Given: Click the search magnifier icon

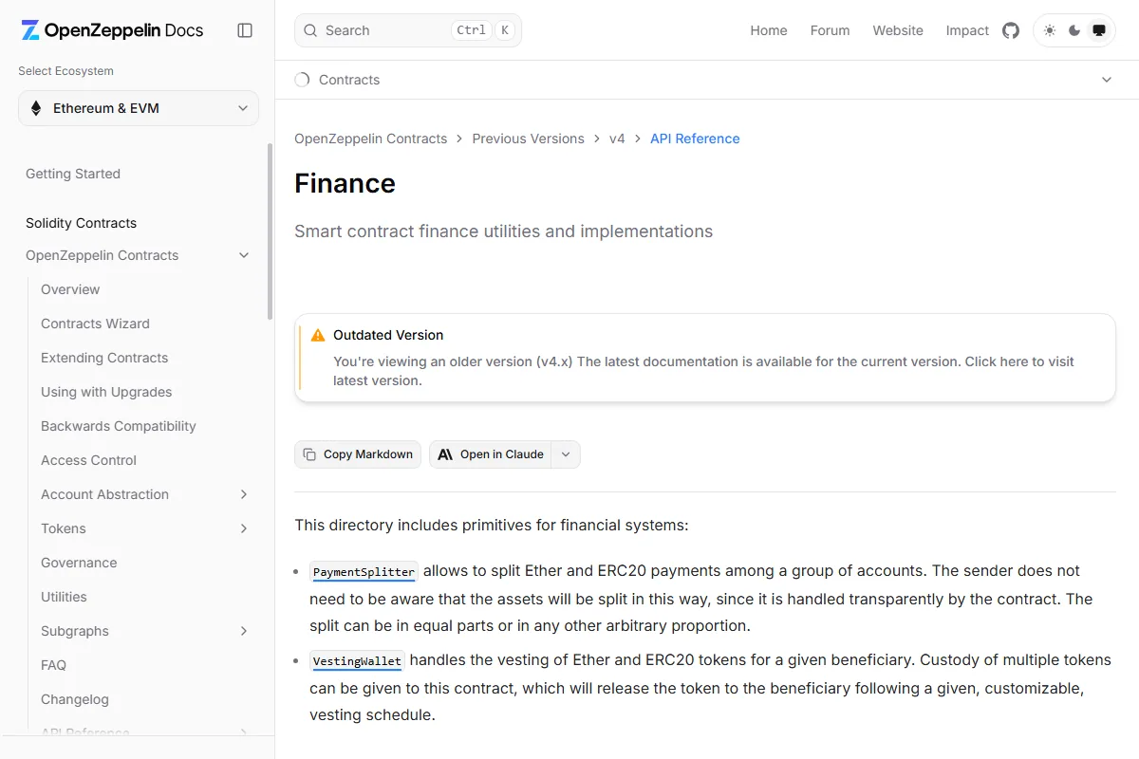Looking at the screenshot, I should [310, 30].
